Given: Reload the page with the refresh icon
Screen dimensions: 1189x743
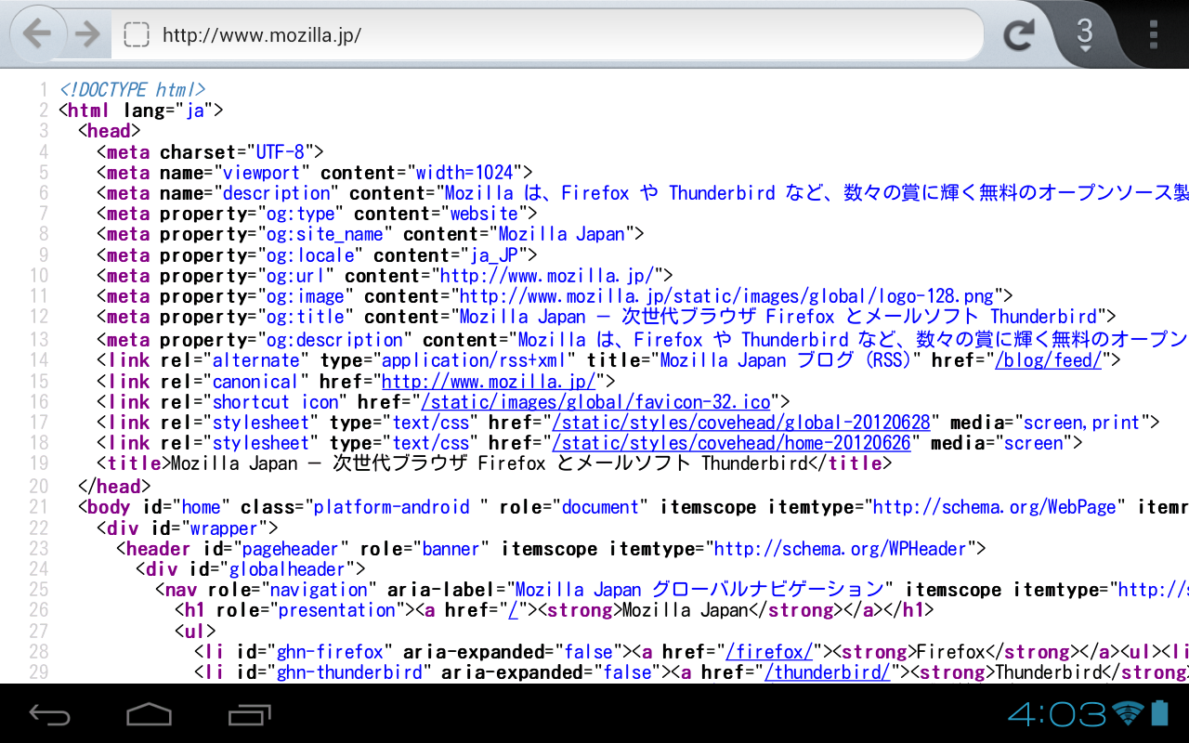Looking at the screenshot, I should point(1019,35).
